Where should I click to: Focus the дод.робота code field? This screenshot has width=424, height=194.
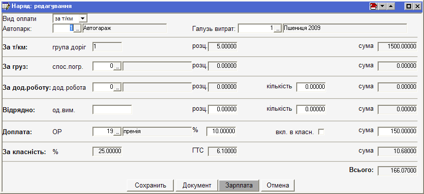[x=103, y=87]
